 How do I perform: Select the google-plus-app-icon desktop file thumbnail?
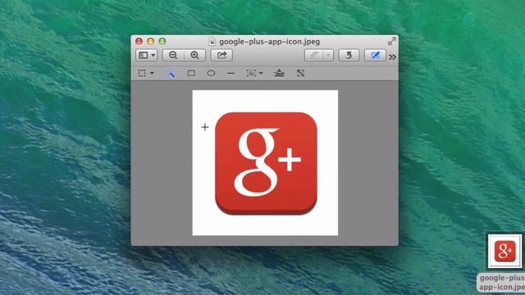tap(505, 252)
